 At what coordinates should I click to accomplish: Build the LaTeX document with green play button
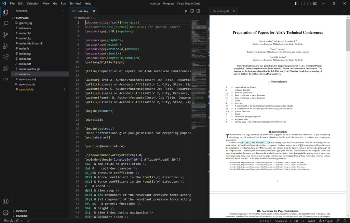(186, 11)
